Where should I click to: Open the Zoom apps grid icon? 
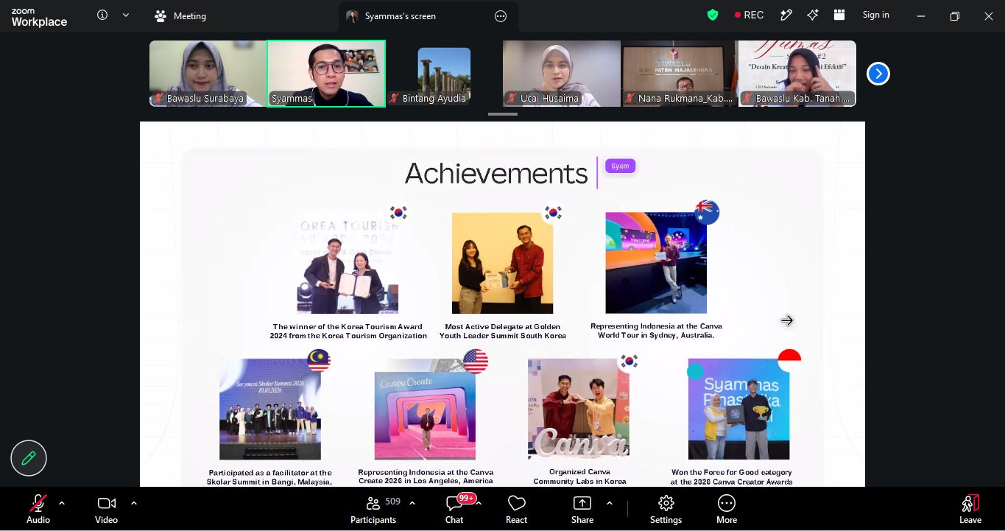[x=839, y=15]
